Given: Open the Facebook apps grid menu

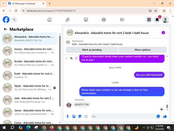Looking at the screenshot, I should (149, 20).
